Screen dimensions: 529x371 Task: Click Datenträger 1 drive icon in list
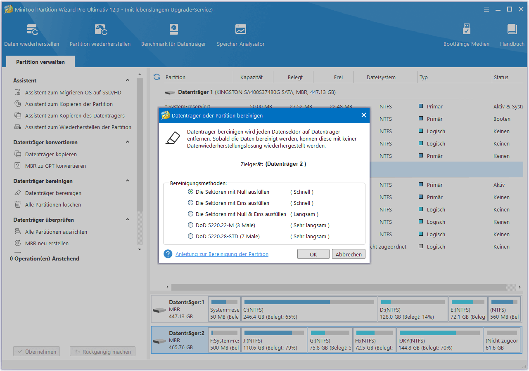click(x=170, y=93)
